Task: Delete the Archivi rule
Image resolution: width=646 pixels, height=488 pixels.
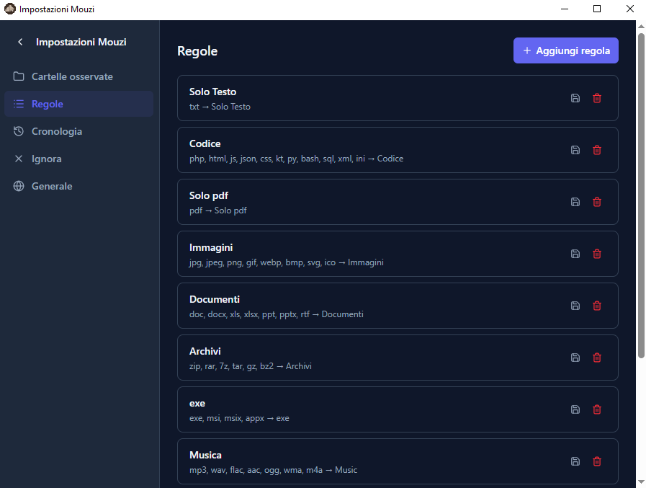Action: pos(596,358)
